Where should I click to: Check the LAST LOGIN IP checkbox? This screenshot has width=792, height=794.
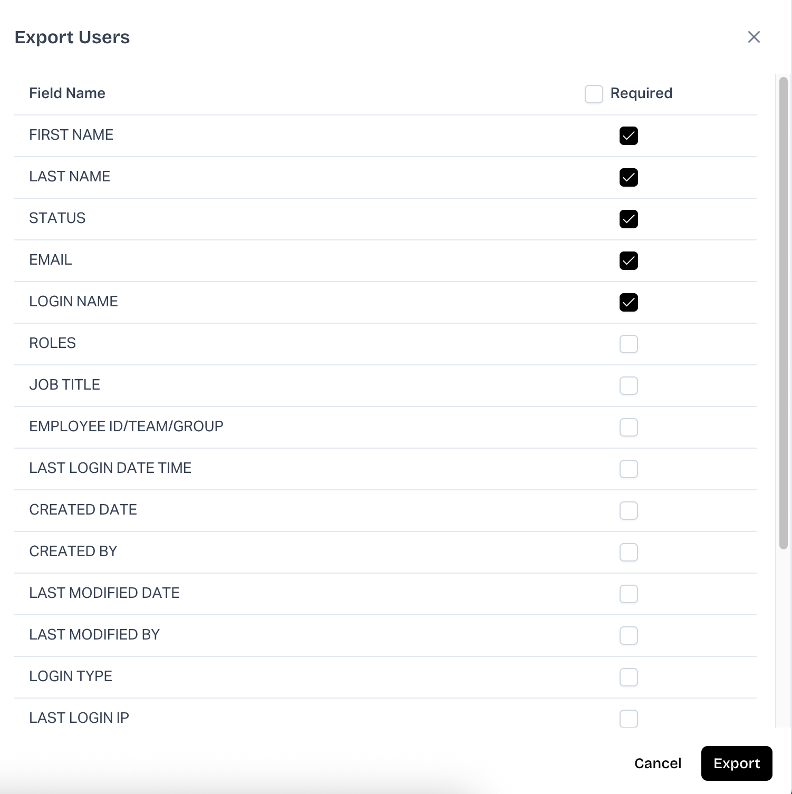click(629, 718)
